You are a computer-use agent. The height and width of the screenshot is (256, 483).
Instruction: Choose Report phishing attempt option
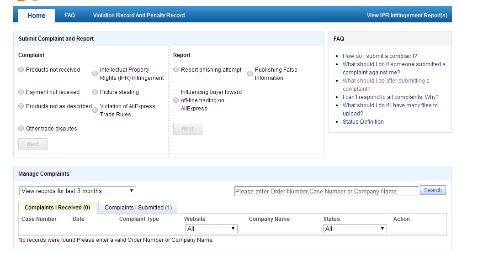[x=176, y=69]
